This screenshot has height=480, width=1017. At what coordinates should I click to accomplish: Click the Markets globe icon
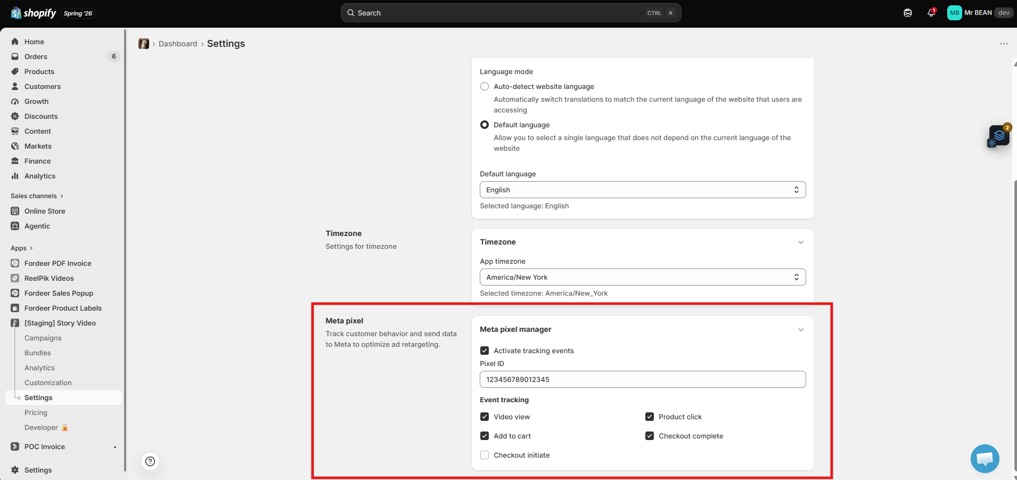pos(15,146)
